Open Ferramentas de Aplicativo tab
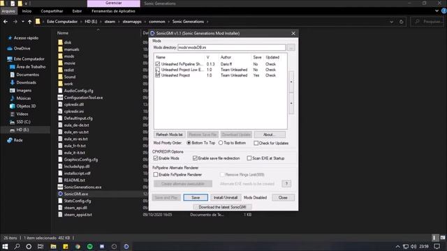This screenshot has width=447, height=251. 113,11
